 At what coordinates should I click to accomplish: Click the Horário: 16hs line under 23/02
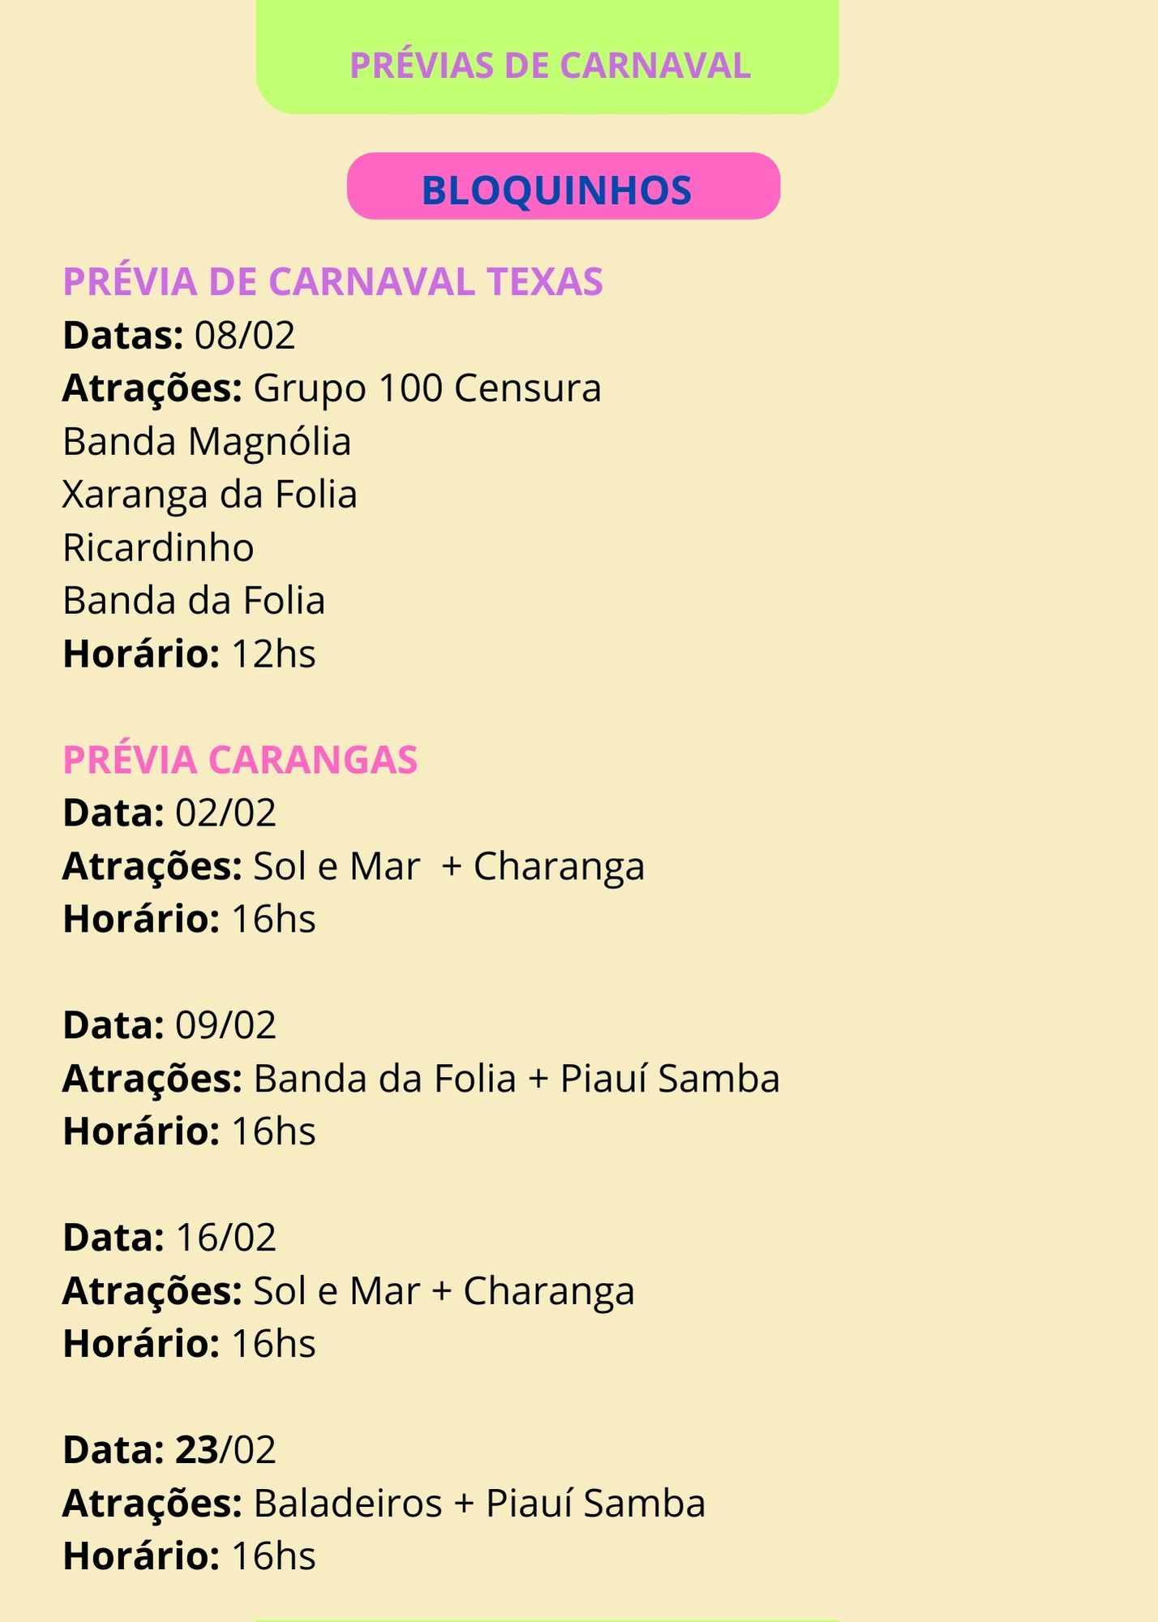pos(189,1556)
